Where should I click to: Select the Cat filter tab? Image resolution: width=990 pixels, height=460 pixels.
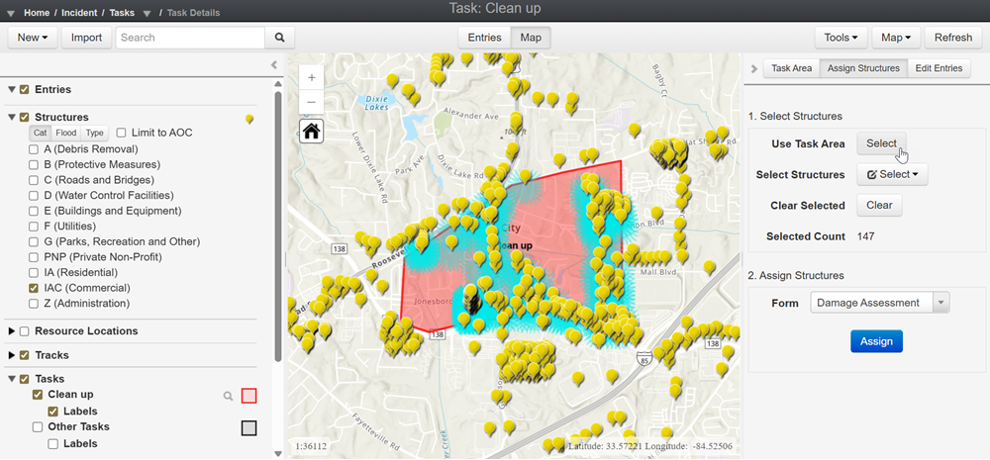[x=41, y=134]
